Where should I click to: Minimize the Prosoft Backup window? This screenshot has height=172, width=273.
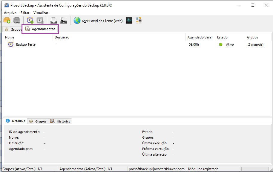[240, 5]
